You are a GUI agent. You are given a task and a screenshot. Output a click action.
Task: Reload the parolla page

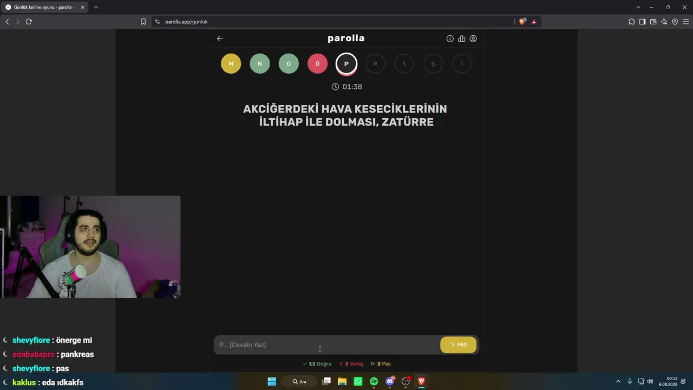tap(29, 22)
